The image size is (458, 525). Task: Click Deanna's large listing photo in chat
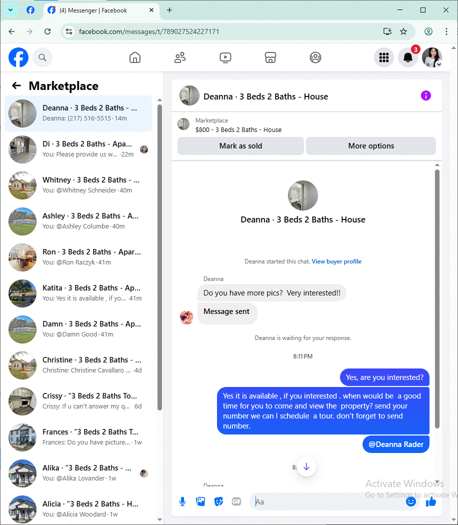[303, 195]
